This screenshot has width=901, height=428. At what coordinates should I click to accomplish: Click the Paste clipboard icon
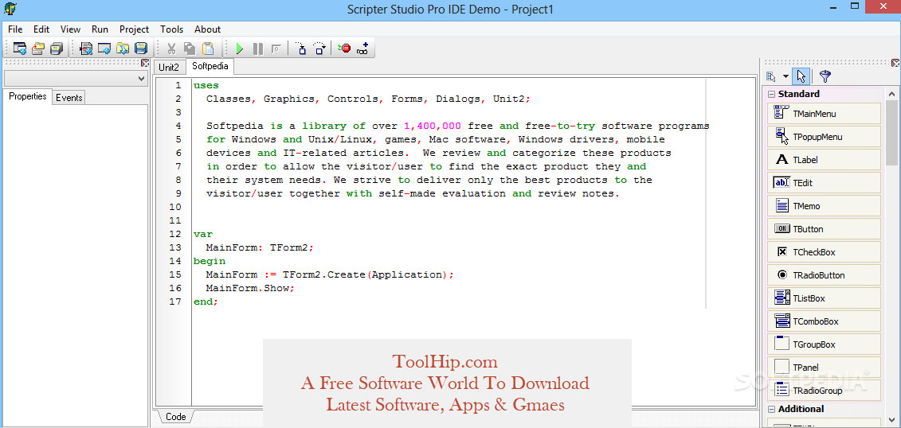tap(208, 49)
